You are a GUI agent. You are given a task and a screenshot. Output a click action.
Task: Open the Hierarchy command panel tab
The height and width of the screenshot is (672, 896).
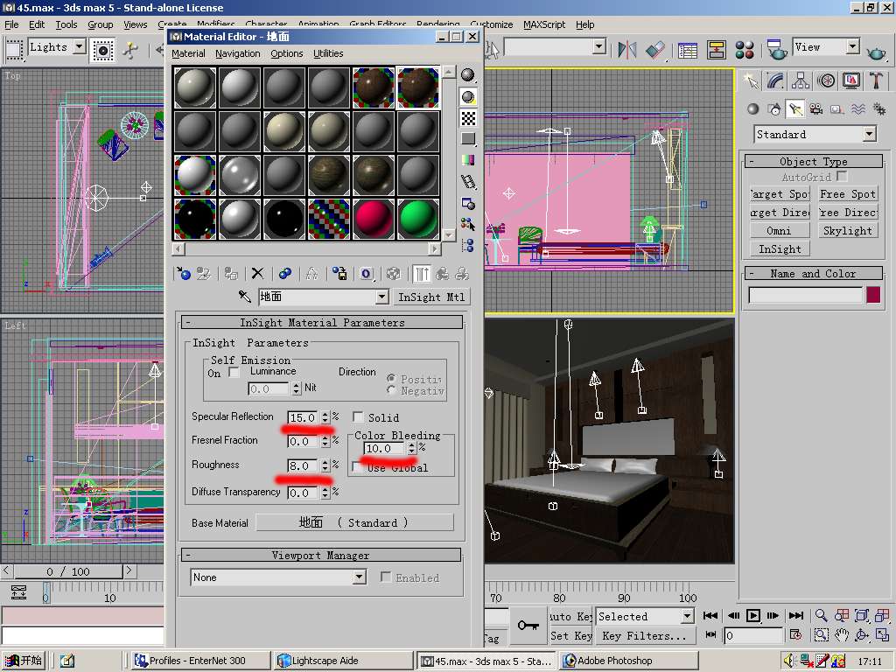(801, 80)
